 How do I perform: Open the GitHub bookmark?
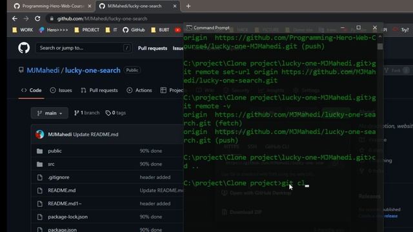click(x=134, y=30)
